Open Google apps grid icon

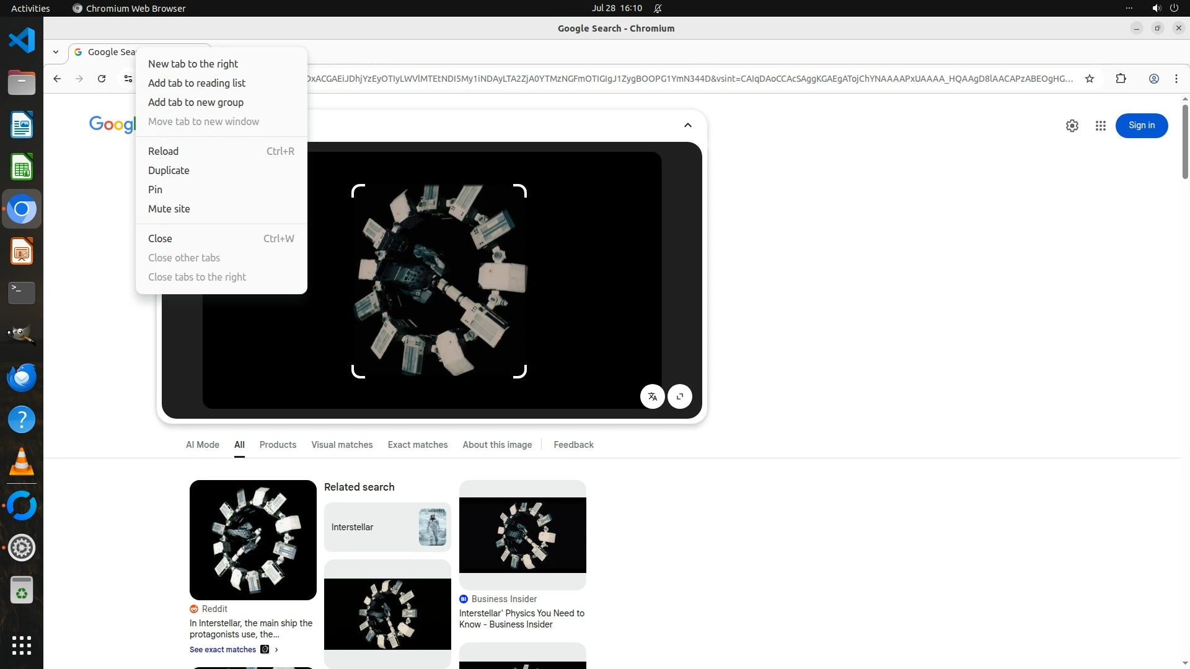[x=1100, y=126]
